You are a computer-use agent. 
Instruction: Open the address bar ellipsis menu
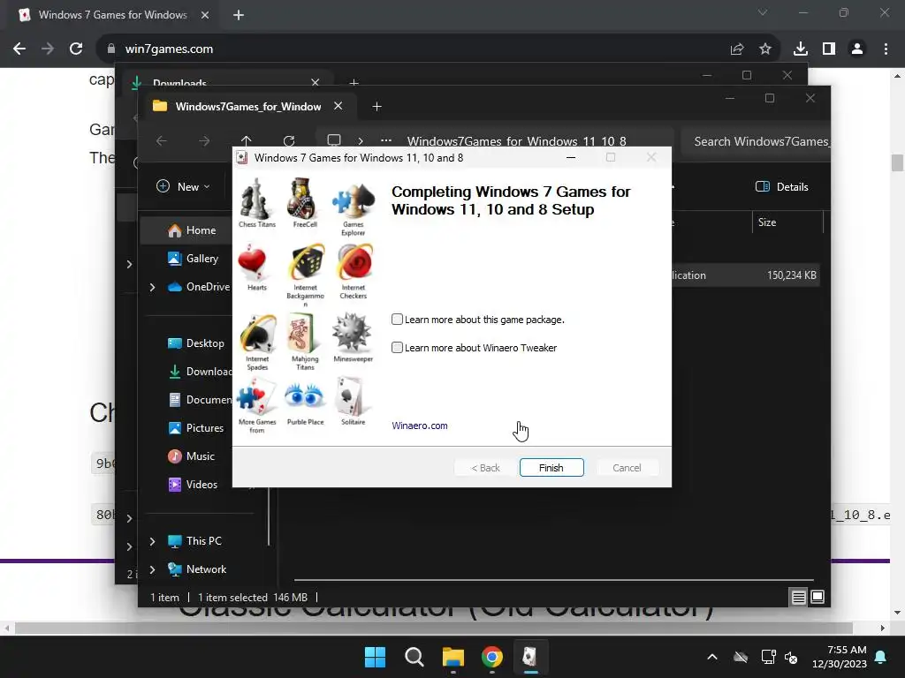tap(386, 140)
